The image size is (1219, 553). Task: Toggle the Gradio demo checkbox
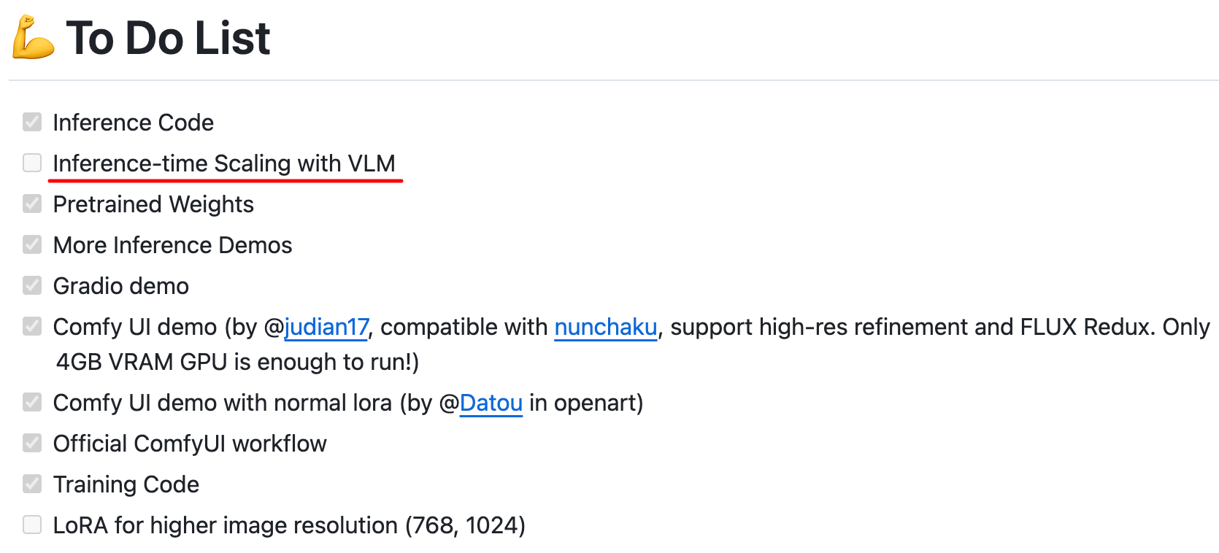pos(32,285)
